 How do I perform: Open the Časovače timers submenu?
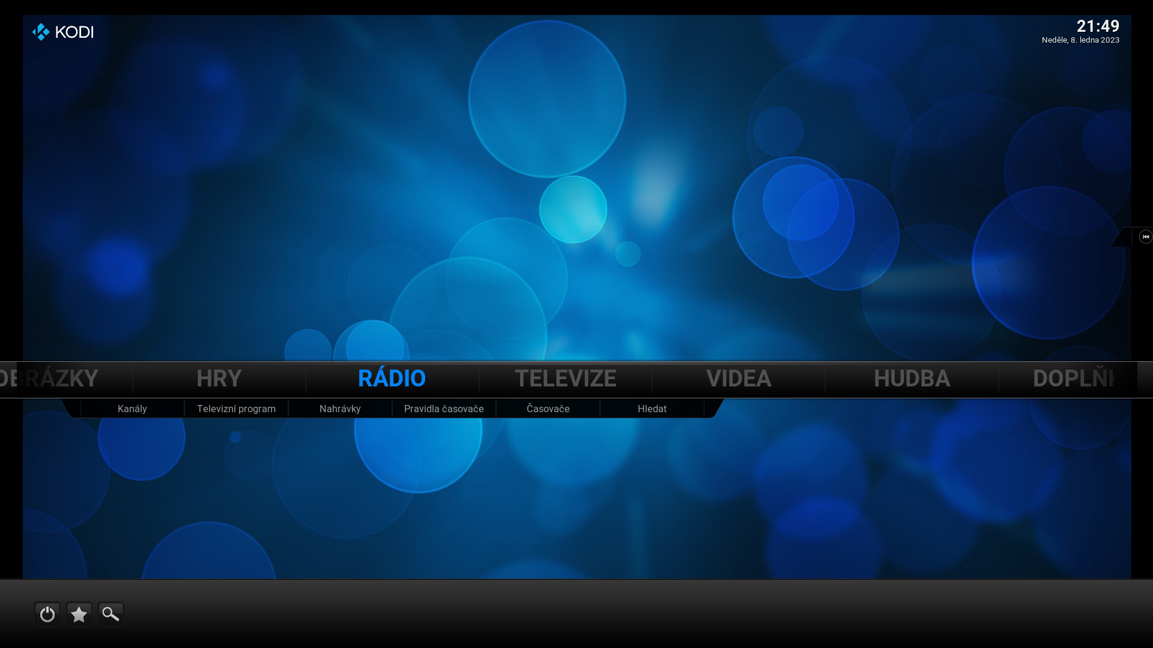click(548, 409)
